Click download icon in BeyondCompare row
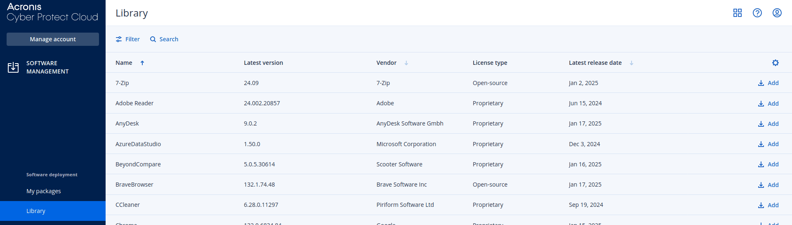 pyautogui.click(x=761, y=164)
